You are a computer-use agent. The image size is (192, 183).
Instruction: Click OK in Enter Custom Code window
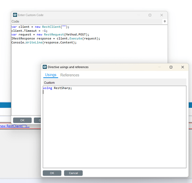(22, 120)
